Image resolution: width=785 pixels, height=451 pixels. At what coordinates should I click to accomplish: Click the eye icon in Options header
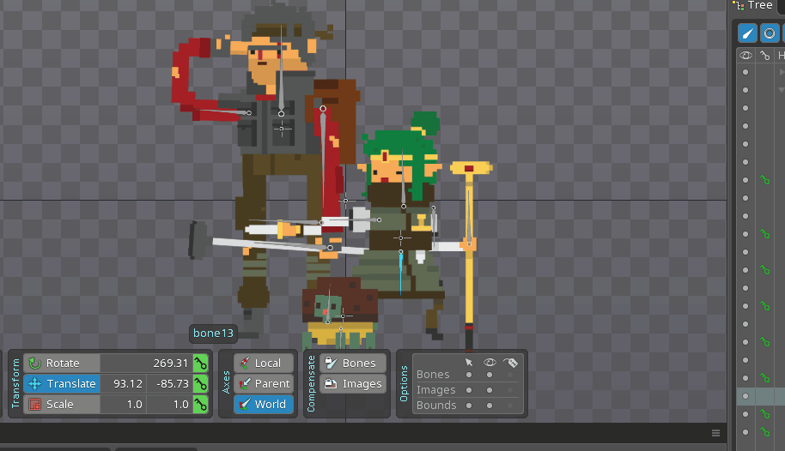(x=490, y=362)
